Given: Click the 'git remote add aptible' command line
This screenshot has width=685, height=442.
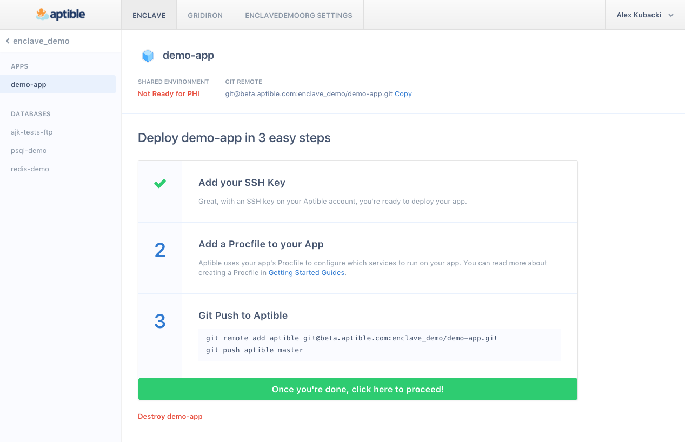Looking at the screenshot, I should click(x=352, y=338).
